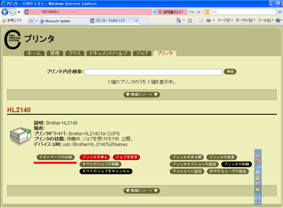Click the Read Mail envelope icon
The width and height of the screenshot is (283, 208).
[x=201, y=21]
